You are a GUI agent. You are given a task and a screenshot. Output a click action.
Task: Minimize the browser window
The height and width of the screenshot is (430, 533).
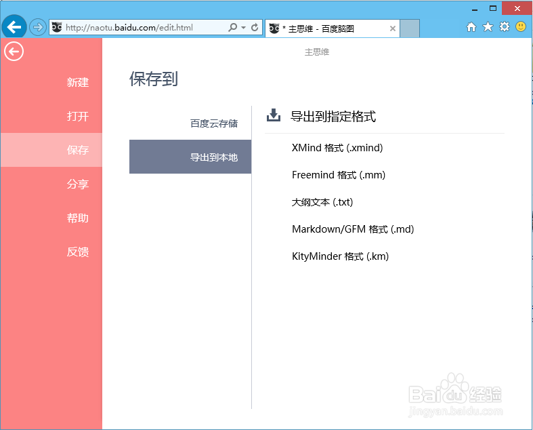[x=475, y=9]
